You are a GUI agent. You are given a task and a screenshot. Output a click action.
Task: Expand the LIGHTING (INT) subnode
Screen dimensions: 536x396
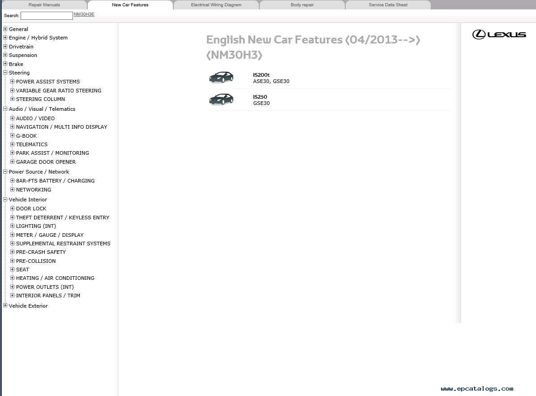pos(12,226)
